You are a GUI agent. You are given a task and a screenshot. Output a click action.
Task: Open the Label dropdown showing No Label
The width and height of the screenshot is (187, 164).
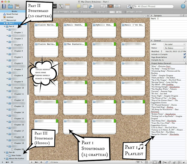(174, 44)
